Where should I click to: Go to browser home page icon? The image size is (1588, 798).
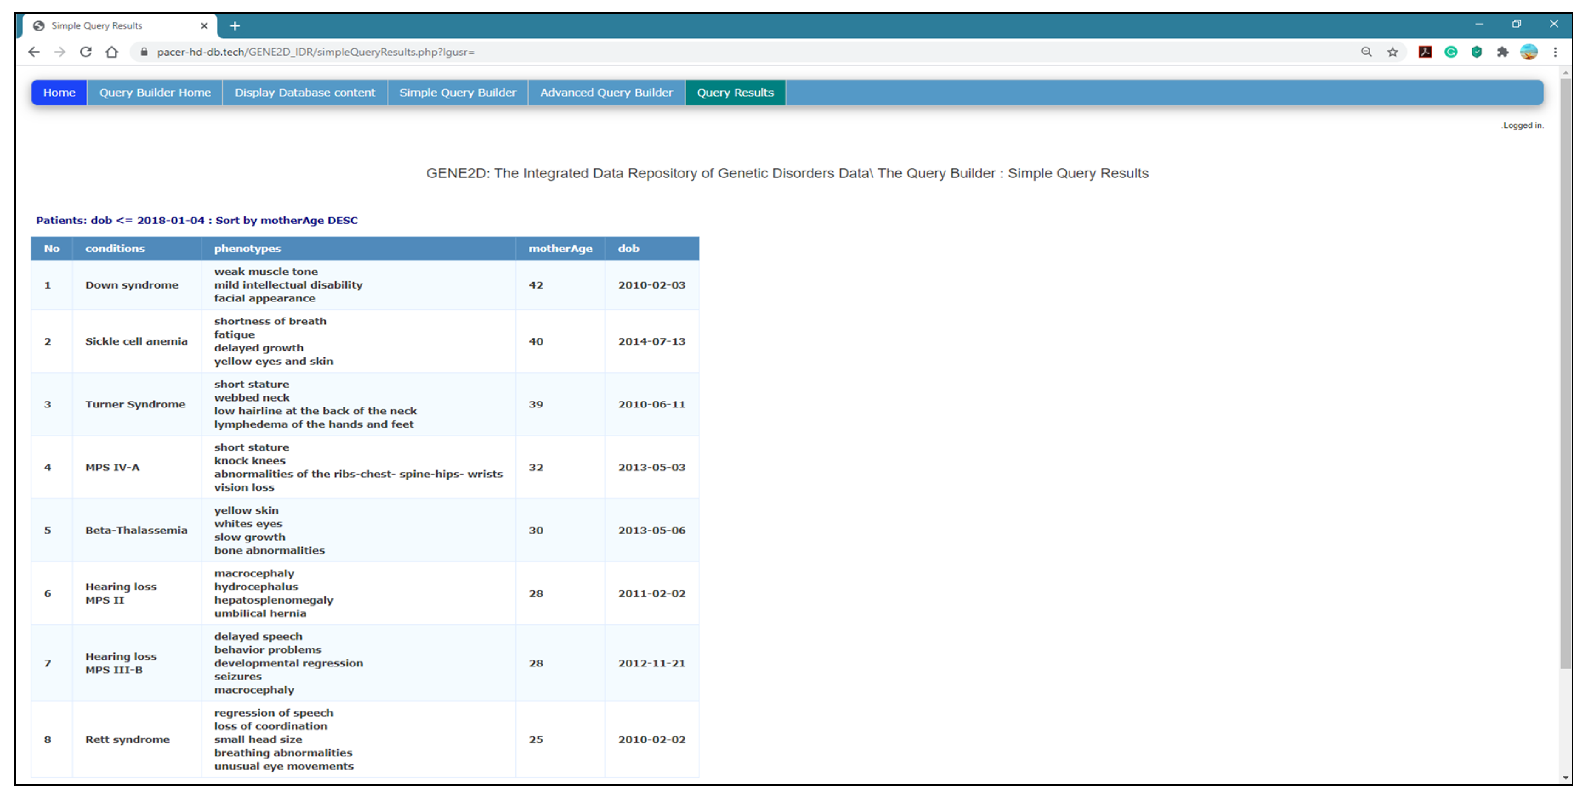coord(112,52)
